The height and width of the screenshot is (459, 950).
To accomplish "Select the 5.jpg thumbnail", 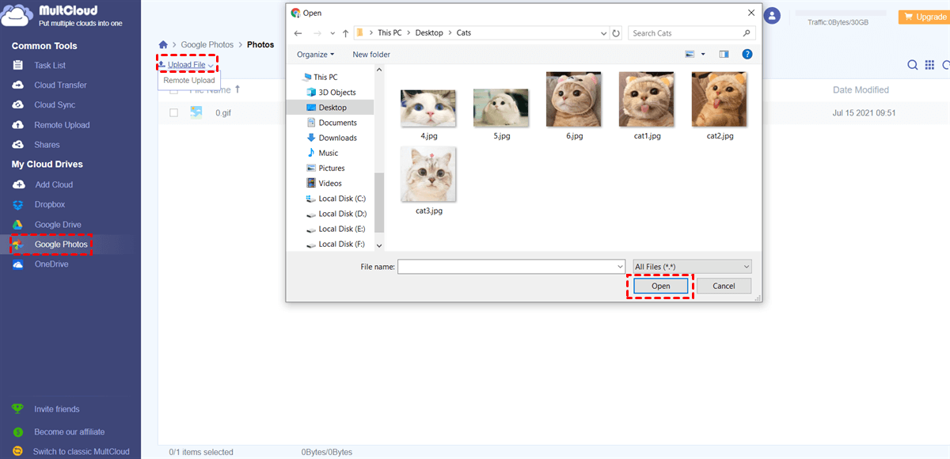I will click(500, 107).
